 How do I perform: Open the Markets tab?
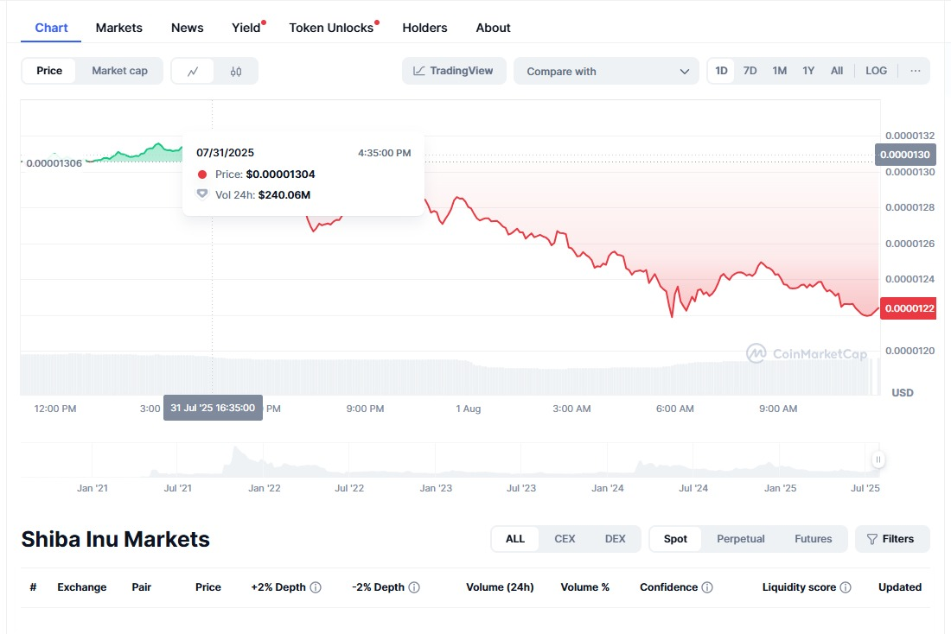tap(119, 28)
